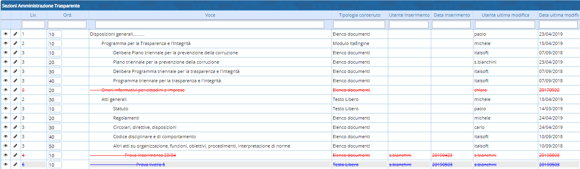Edit the Circolari, direttive, disposizioni row
The height and width of the screenshot is (169, 580).
point(15,127)
